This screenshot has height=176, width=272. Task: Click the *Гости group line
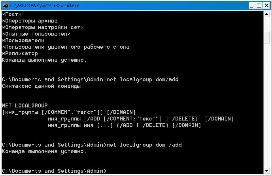point(12,14)
